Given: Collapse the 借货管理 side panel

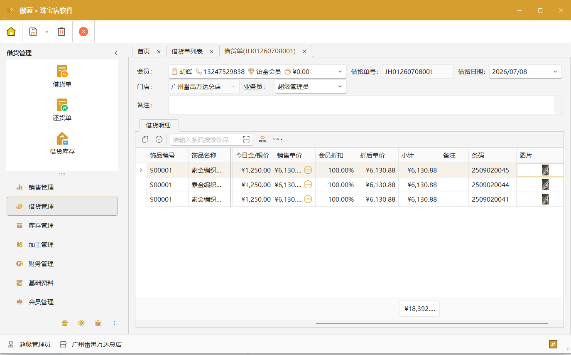Looking at the screenshot, I should 116,53.
